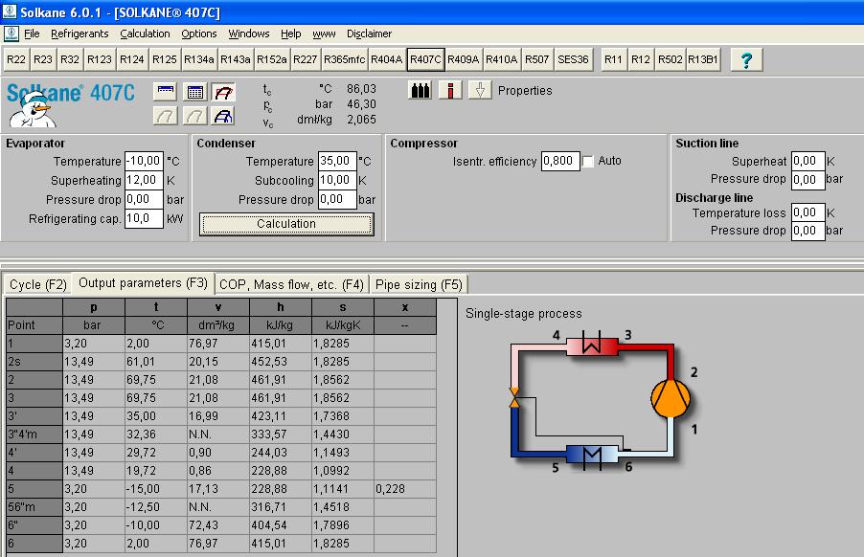Click the Condenser Subcooling input field
Image resolution: width=864 pixels, height=557 pixels.
337,181
